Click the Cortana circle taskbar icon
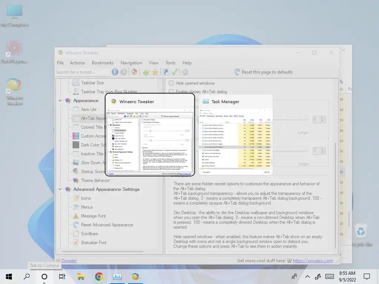Image resolution: width=379 pixels, height=284 pixels. (44, 277)
